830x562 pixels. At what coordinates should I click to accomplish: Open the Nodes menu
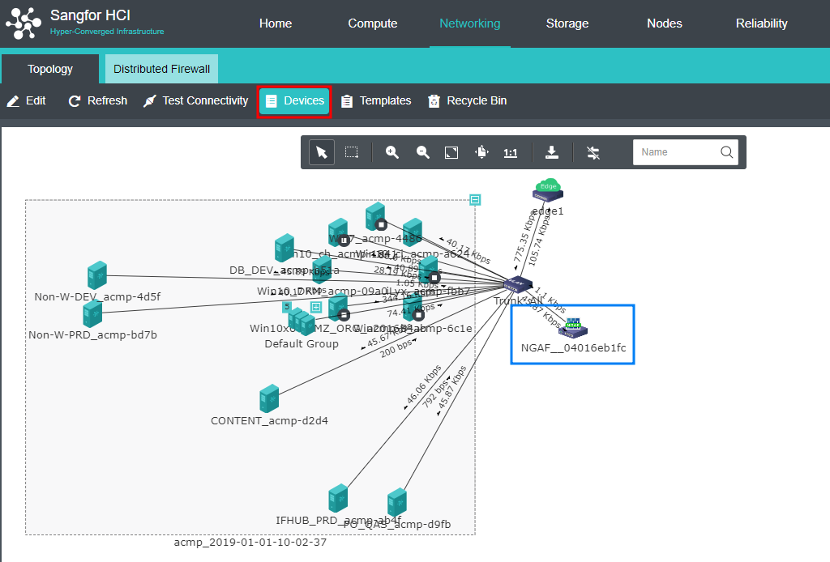pos(665,23)
